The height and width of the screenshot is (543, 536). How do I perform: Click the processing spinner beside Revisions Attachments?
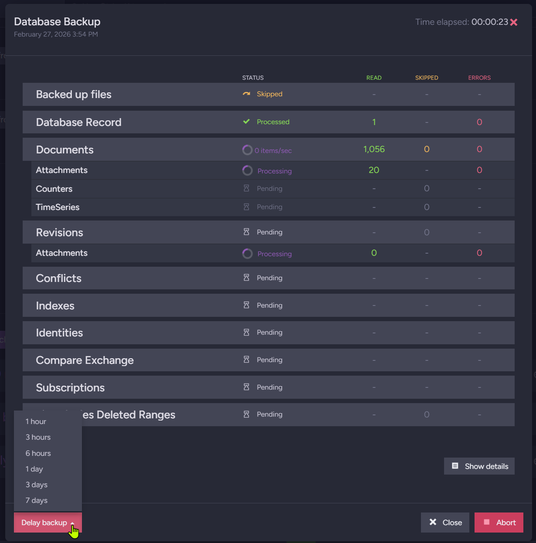click(247, 254)
